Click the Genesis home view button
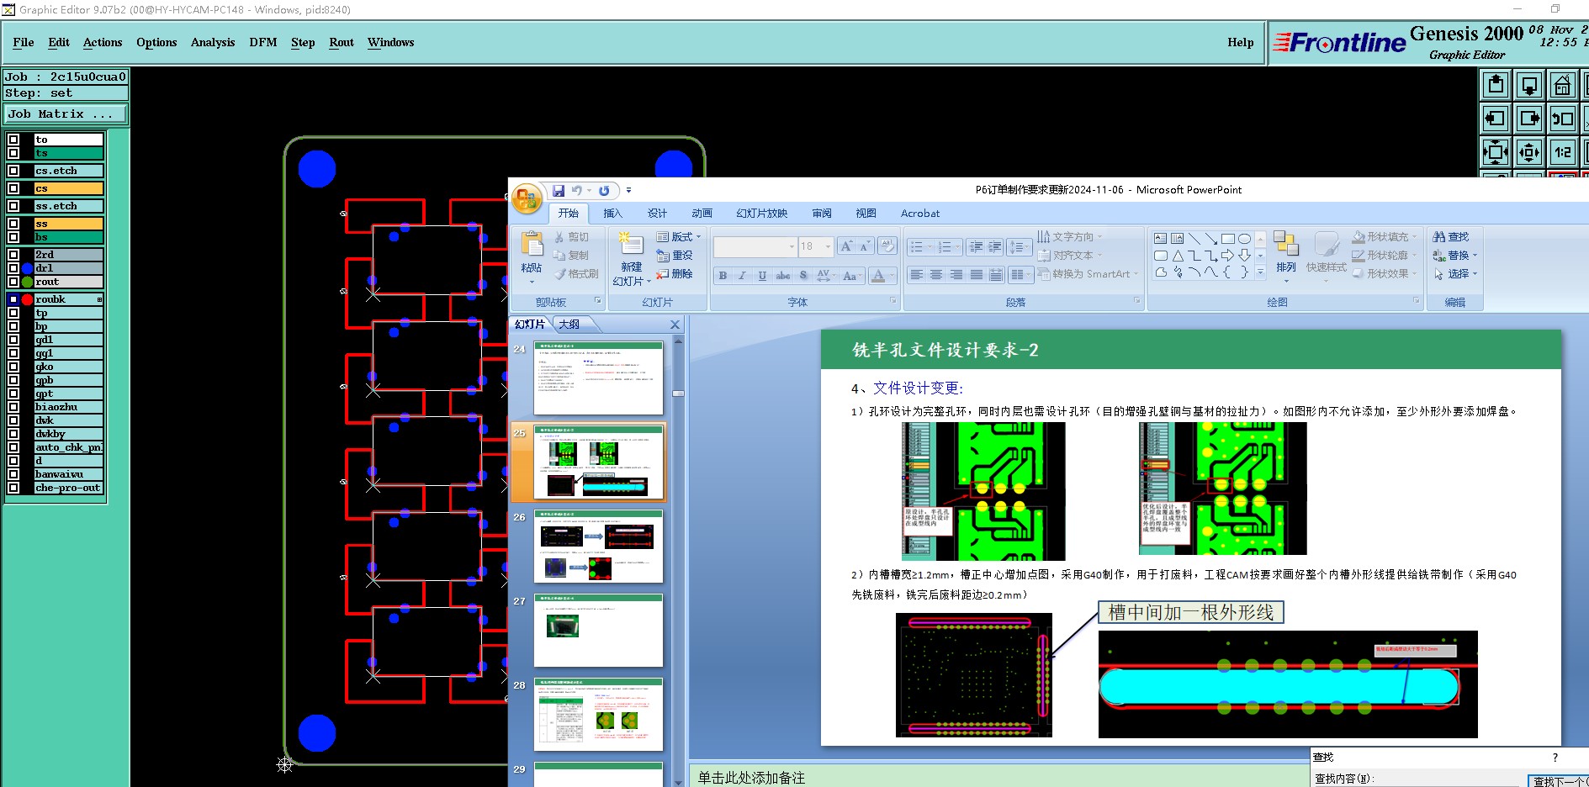This screenshot has width=1589, height=787. (1563, 85)
